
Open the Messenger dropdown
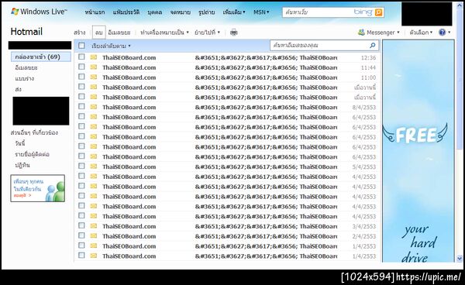[383, 33]
